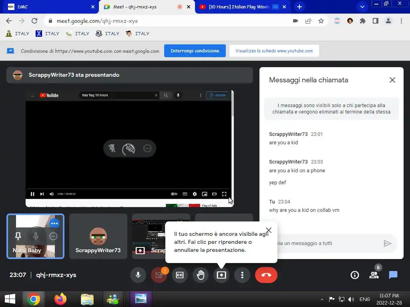Viewport: 410px width, 307px height.
Task: Close the Italian Flag YouTube tab
Action: (284, 7)
